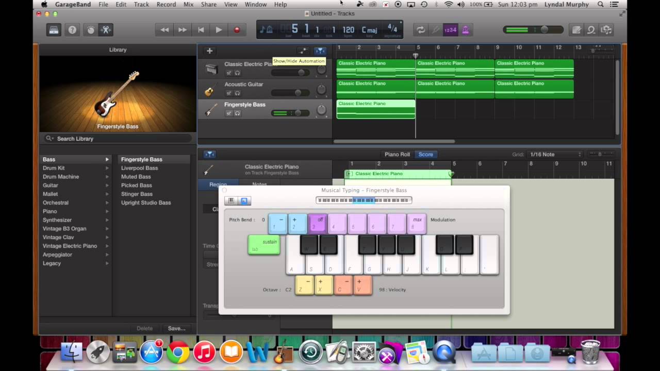Switch to the Score tab
Image resolution: width=660 pixels, height=371 pixels.
tap(426, 154)
